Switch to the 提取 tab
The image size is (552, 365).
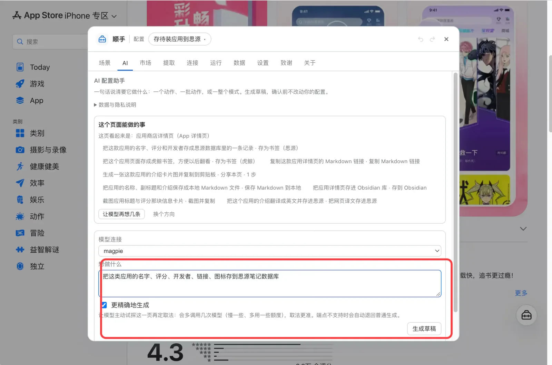tap(169, 63)
